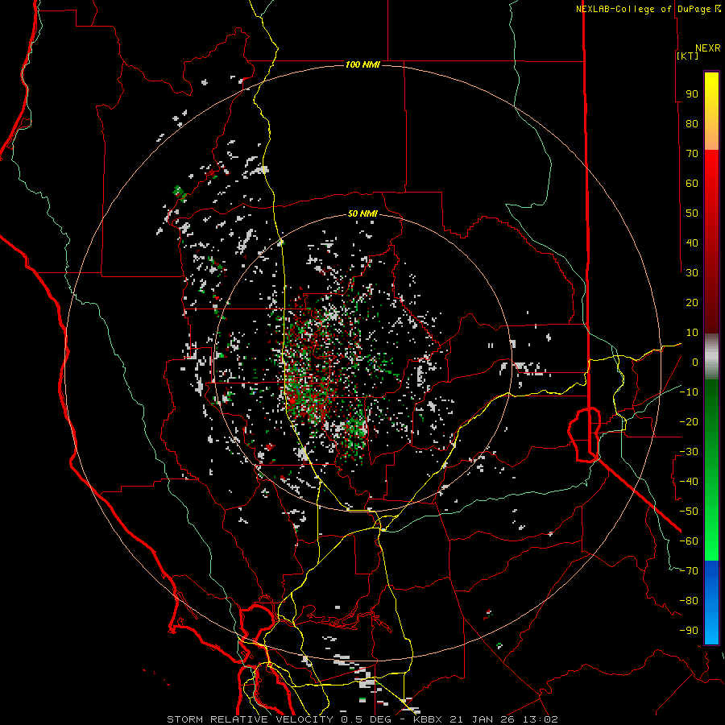Click the yellow top segment of velocity color bar
This screenshot has height=725, width=725.
pyautogui.click(x=711, y=111)
